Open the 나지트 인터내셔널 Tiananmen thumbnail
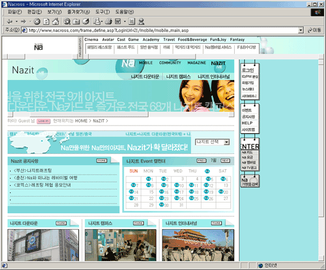 coord(198,245)
